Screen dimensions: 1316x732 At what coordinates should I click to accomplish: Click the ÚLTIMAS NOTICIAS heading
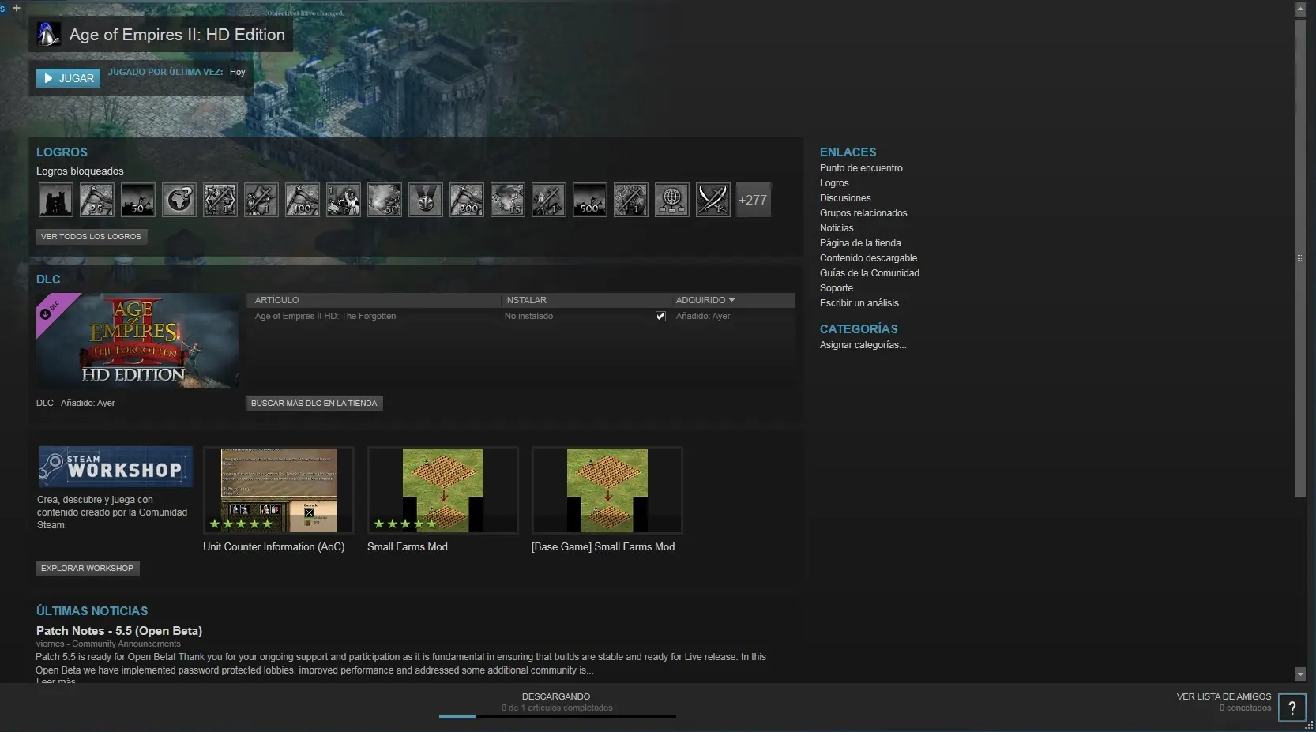click(x=92, y=611)
